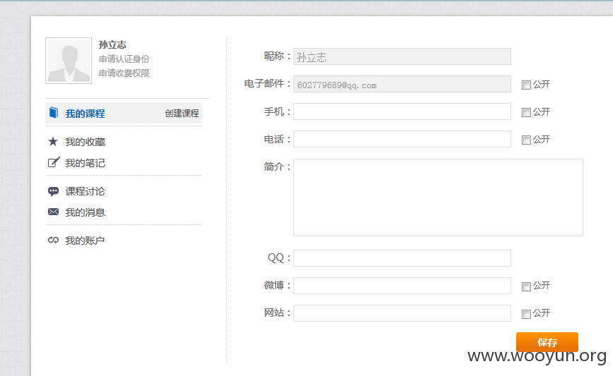The width and height of the screenshot is (613, 376).
Task: Click the user name 孙立志 heading
Action: (x=112, y=45)
